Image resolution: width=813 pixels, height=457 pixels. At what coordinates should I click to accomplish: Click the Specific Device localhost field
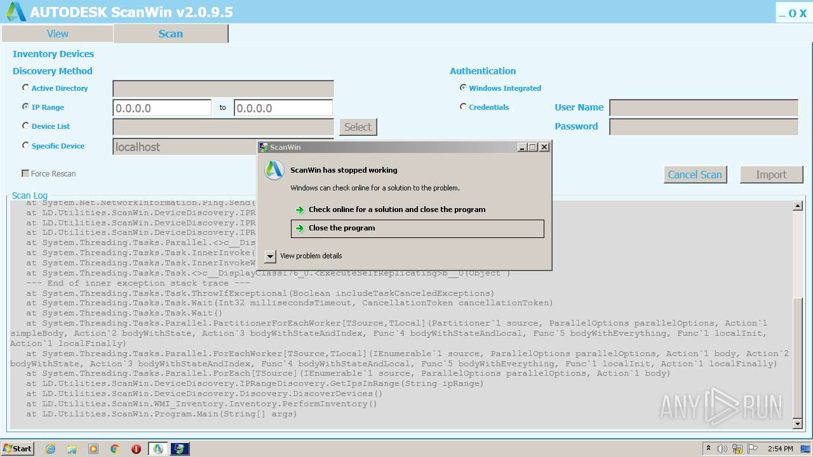click(x=185, y=147)
